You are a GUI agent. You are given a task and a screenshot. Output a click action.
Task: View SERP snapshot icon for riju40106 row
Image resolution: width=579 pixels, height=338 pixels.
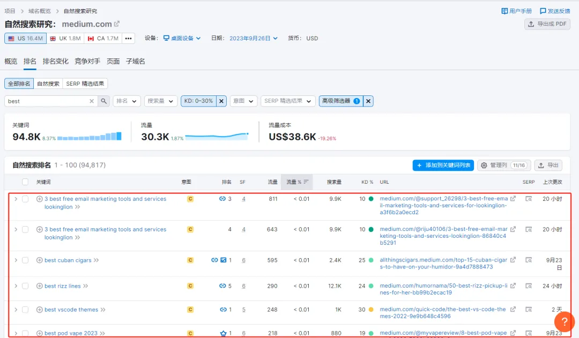[529, 229]
